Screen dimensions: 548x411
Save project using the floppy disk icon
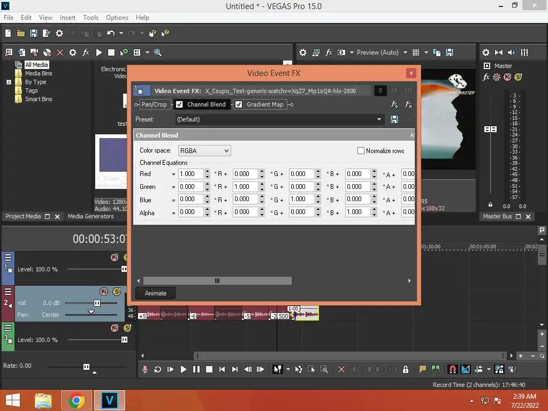(34, 33)
